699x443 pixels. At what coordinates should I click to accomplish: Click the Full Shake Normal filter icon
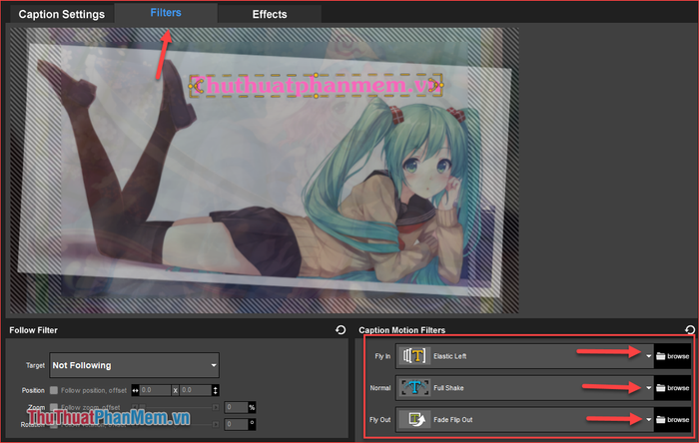tap(414, 387)
